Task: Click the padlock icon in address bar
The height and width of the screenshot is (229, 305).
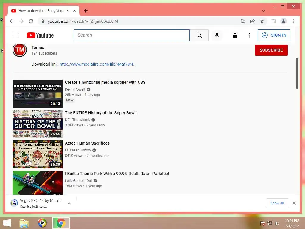Action: (x=43, y=21)
